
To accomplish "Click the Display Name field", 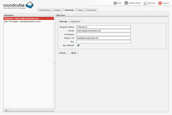I will tap(103, 27).
